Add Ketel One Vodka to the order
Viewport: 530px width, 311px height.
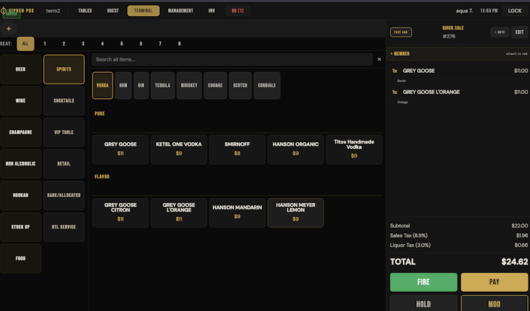(x=179, y=149)
